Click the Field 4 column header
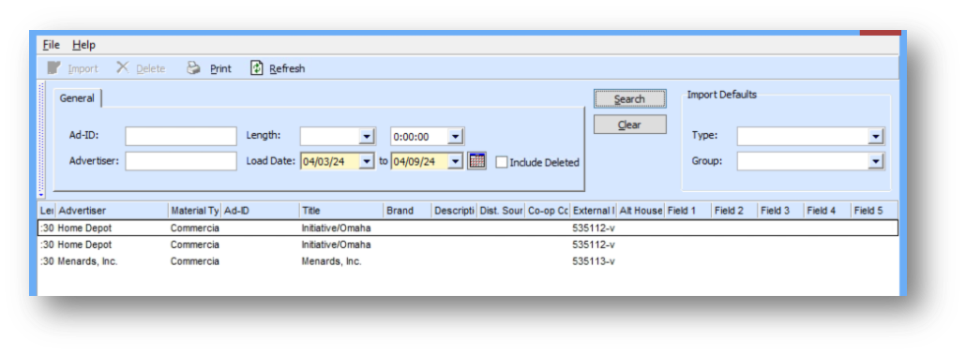 (827, 211)
